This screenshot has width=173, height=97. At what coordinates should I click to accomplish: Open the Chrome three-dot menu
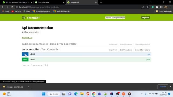[x=170, y=7]
